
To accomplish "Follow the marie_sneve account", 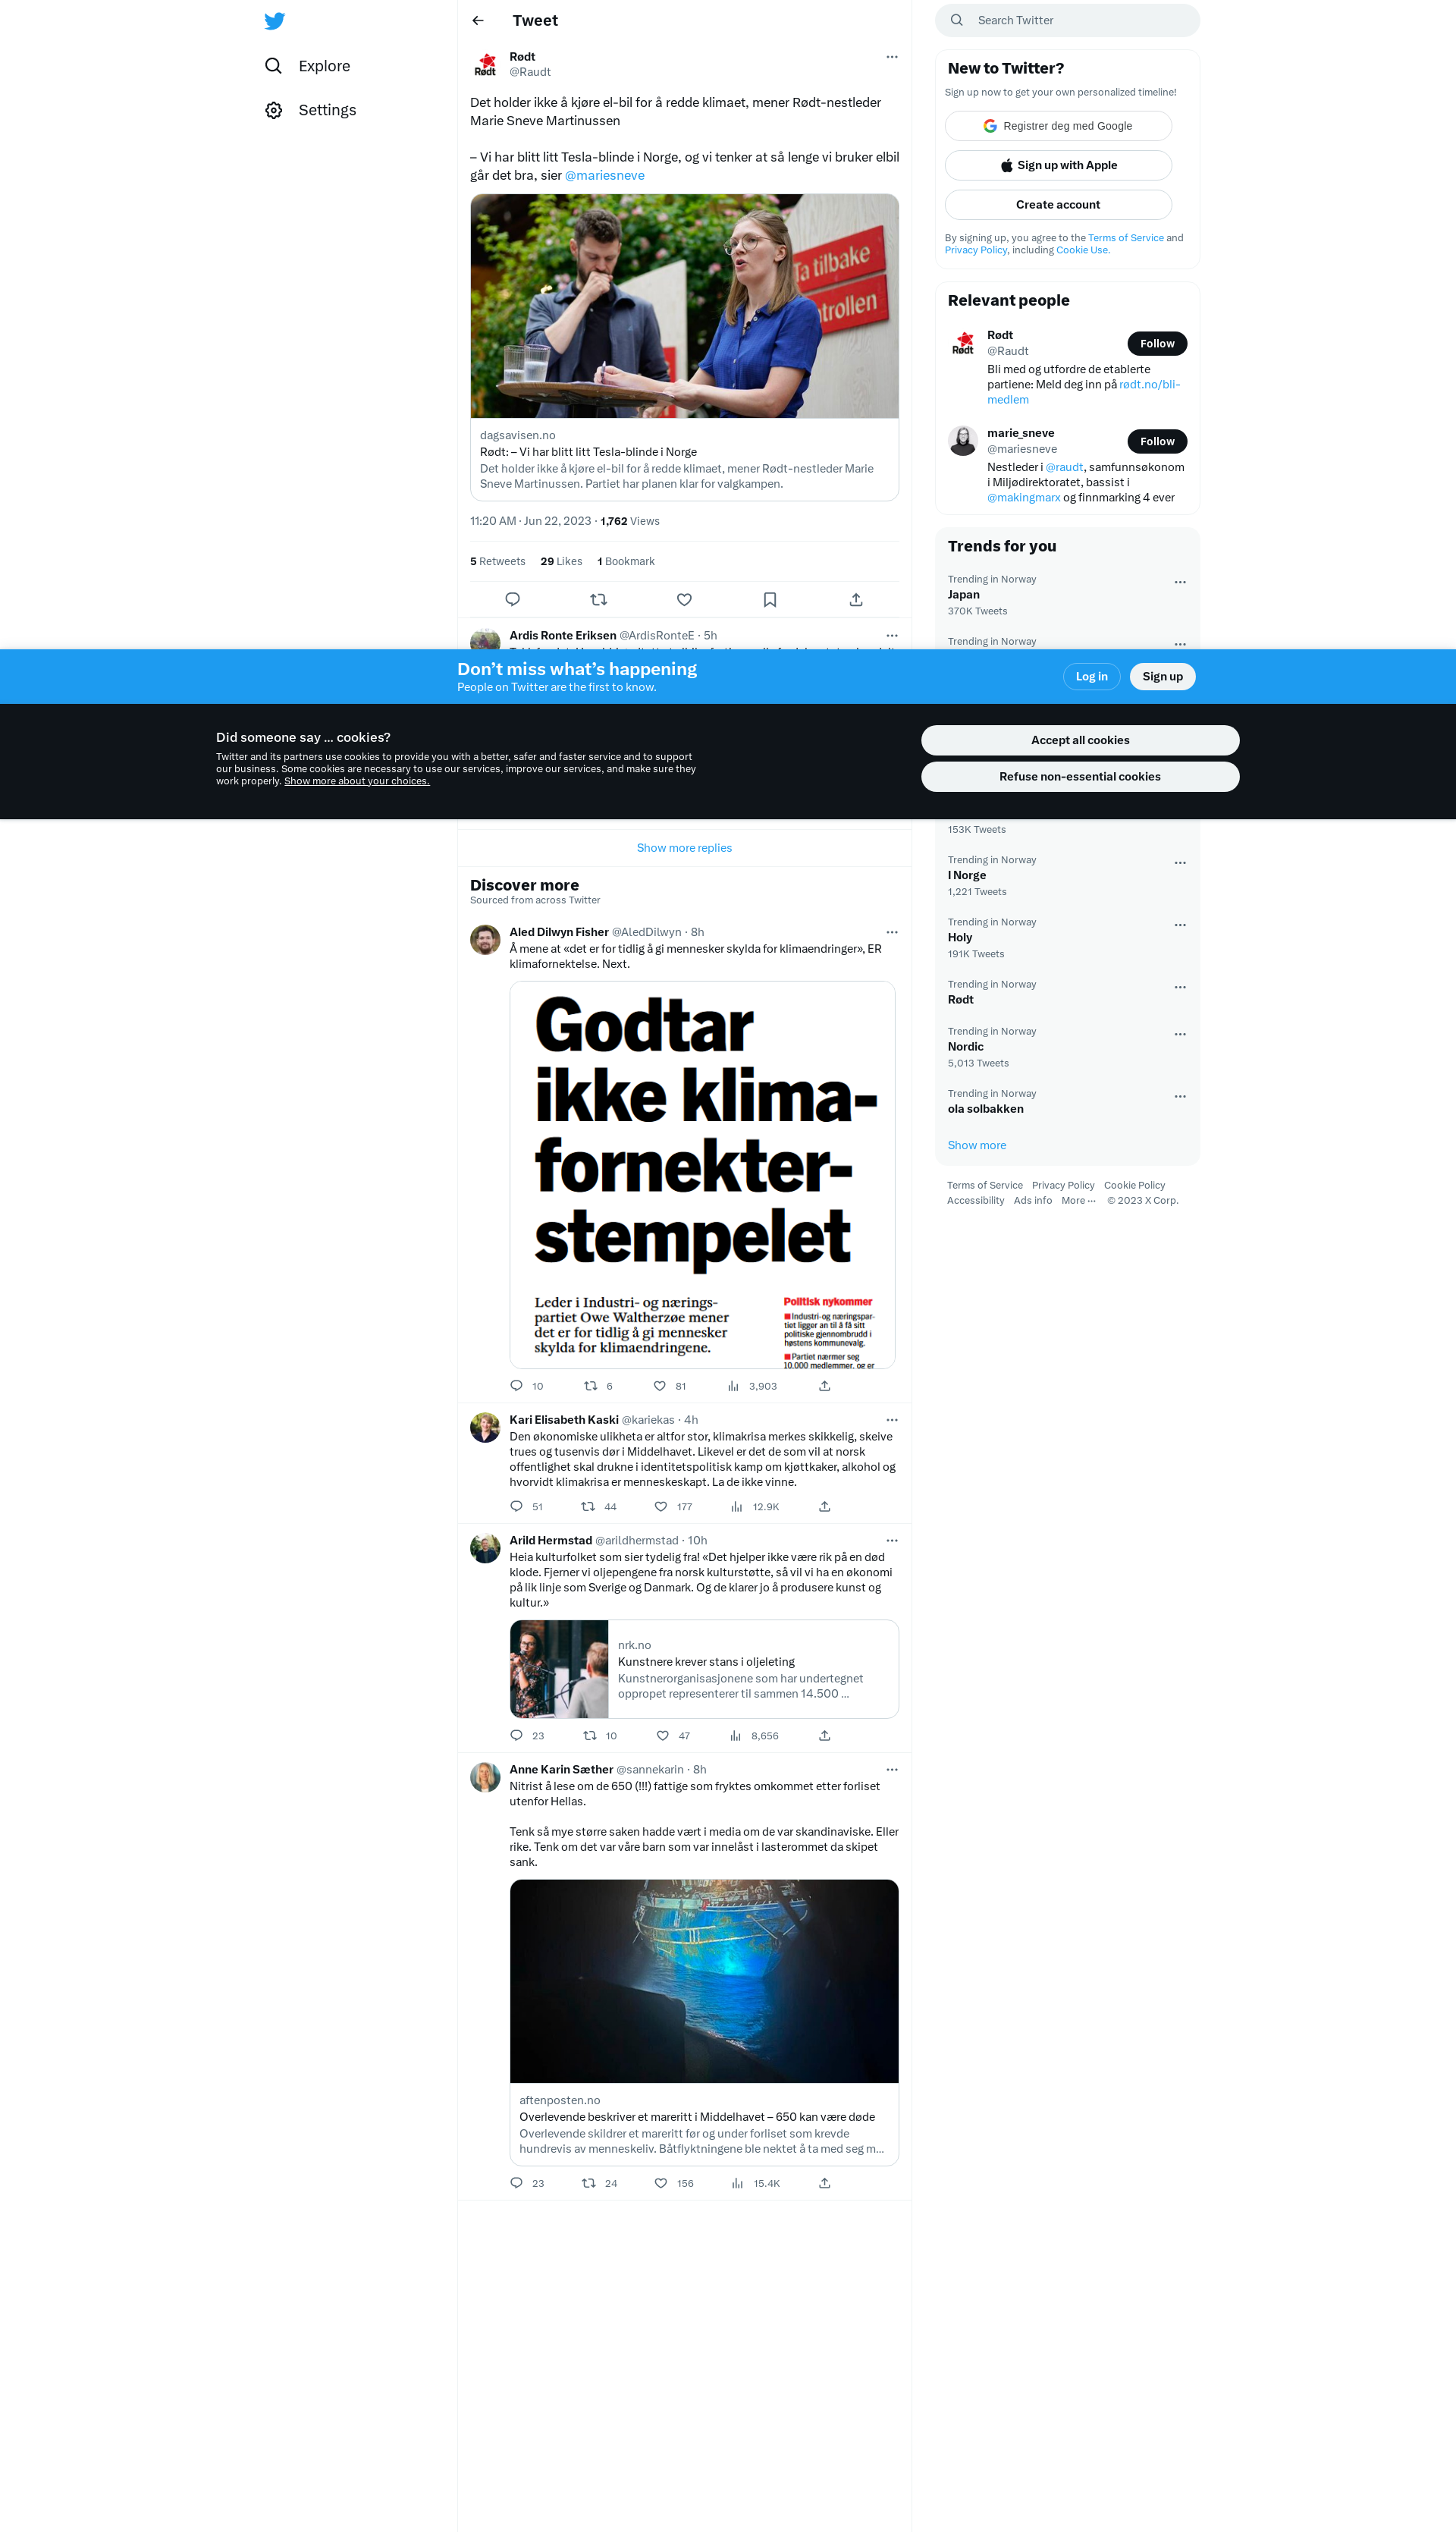I will (1157, 441).
